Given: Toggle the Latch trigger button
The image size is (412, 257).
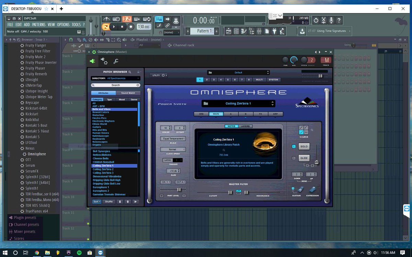Looking at the screenshot, I should [x=168, y=160].
